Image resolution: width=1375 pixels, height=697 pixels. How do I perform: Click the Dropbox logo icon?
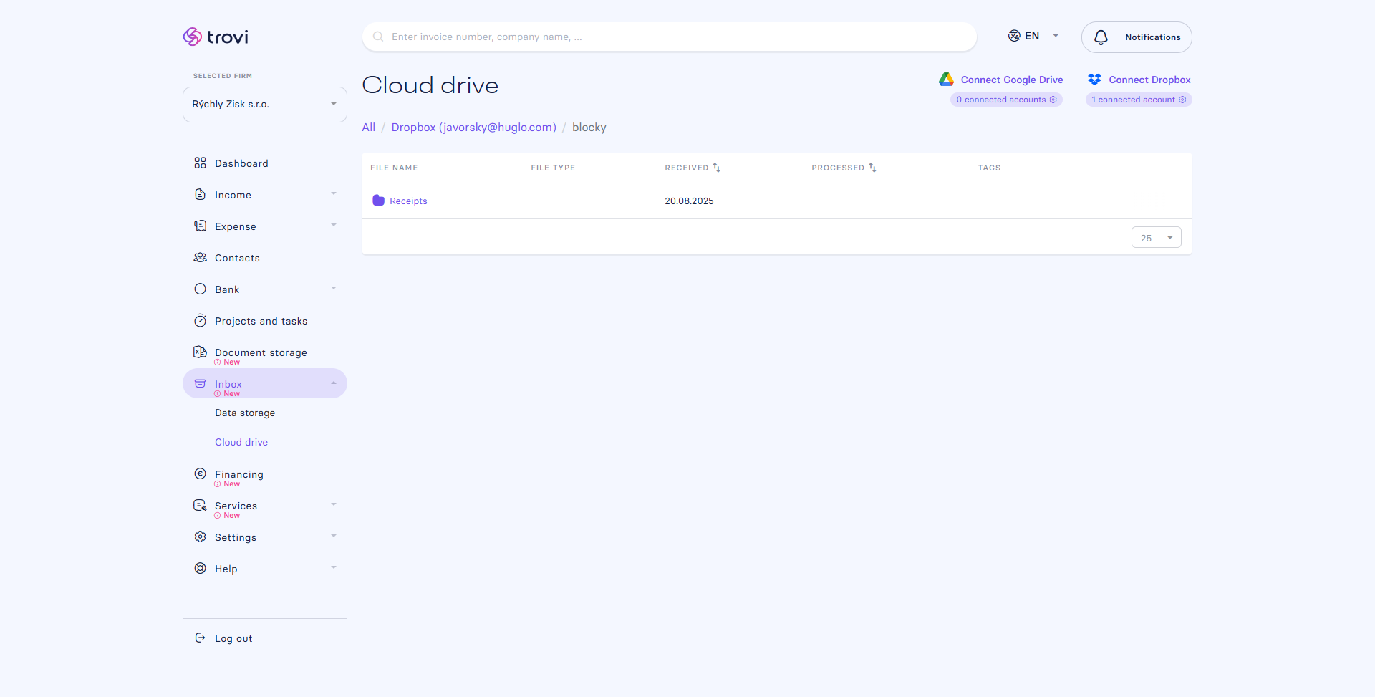[x=1094, y=80]
